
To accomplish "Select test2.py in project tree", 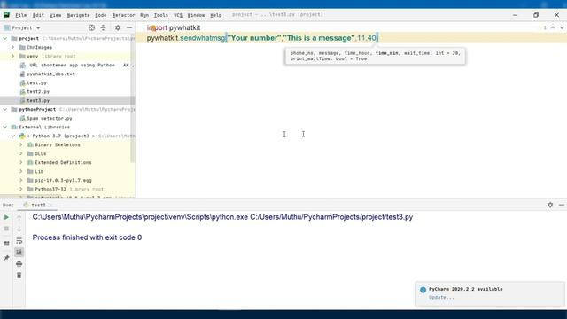I will coord(38,91).
